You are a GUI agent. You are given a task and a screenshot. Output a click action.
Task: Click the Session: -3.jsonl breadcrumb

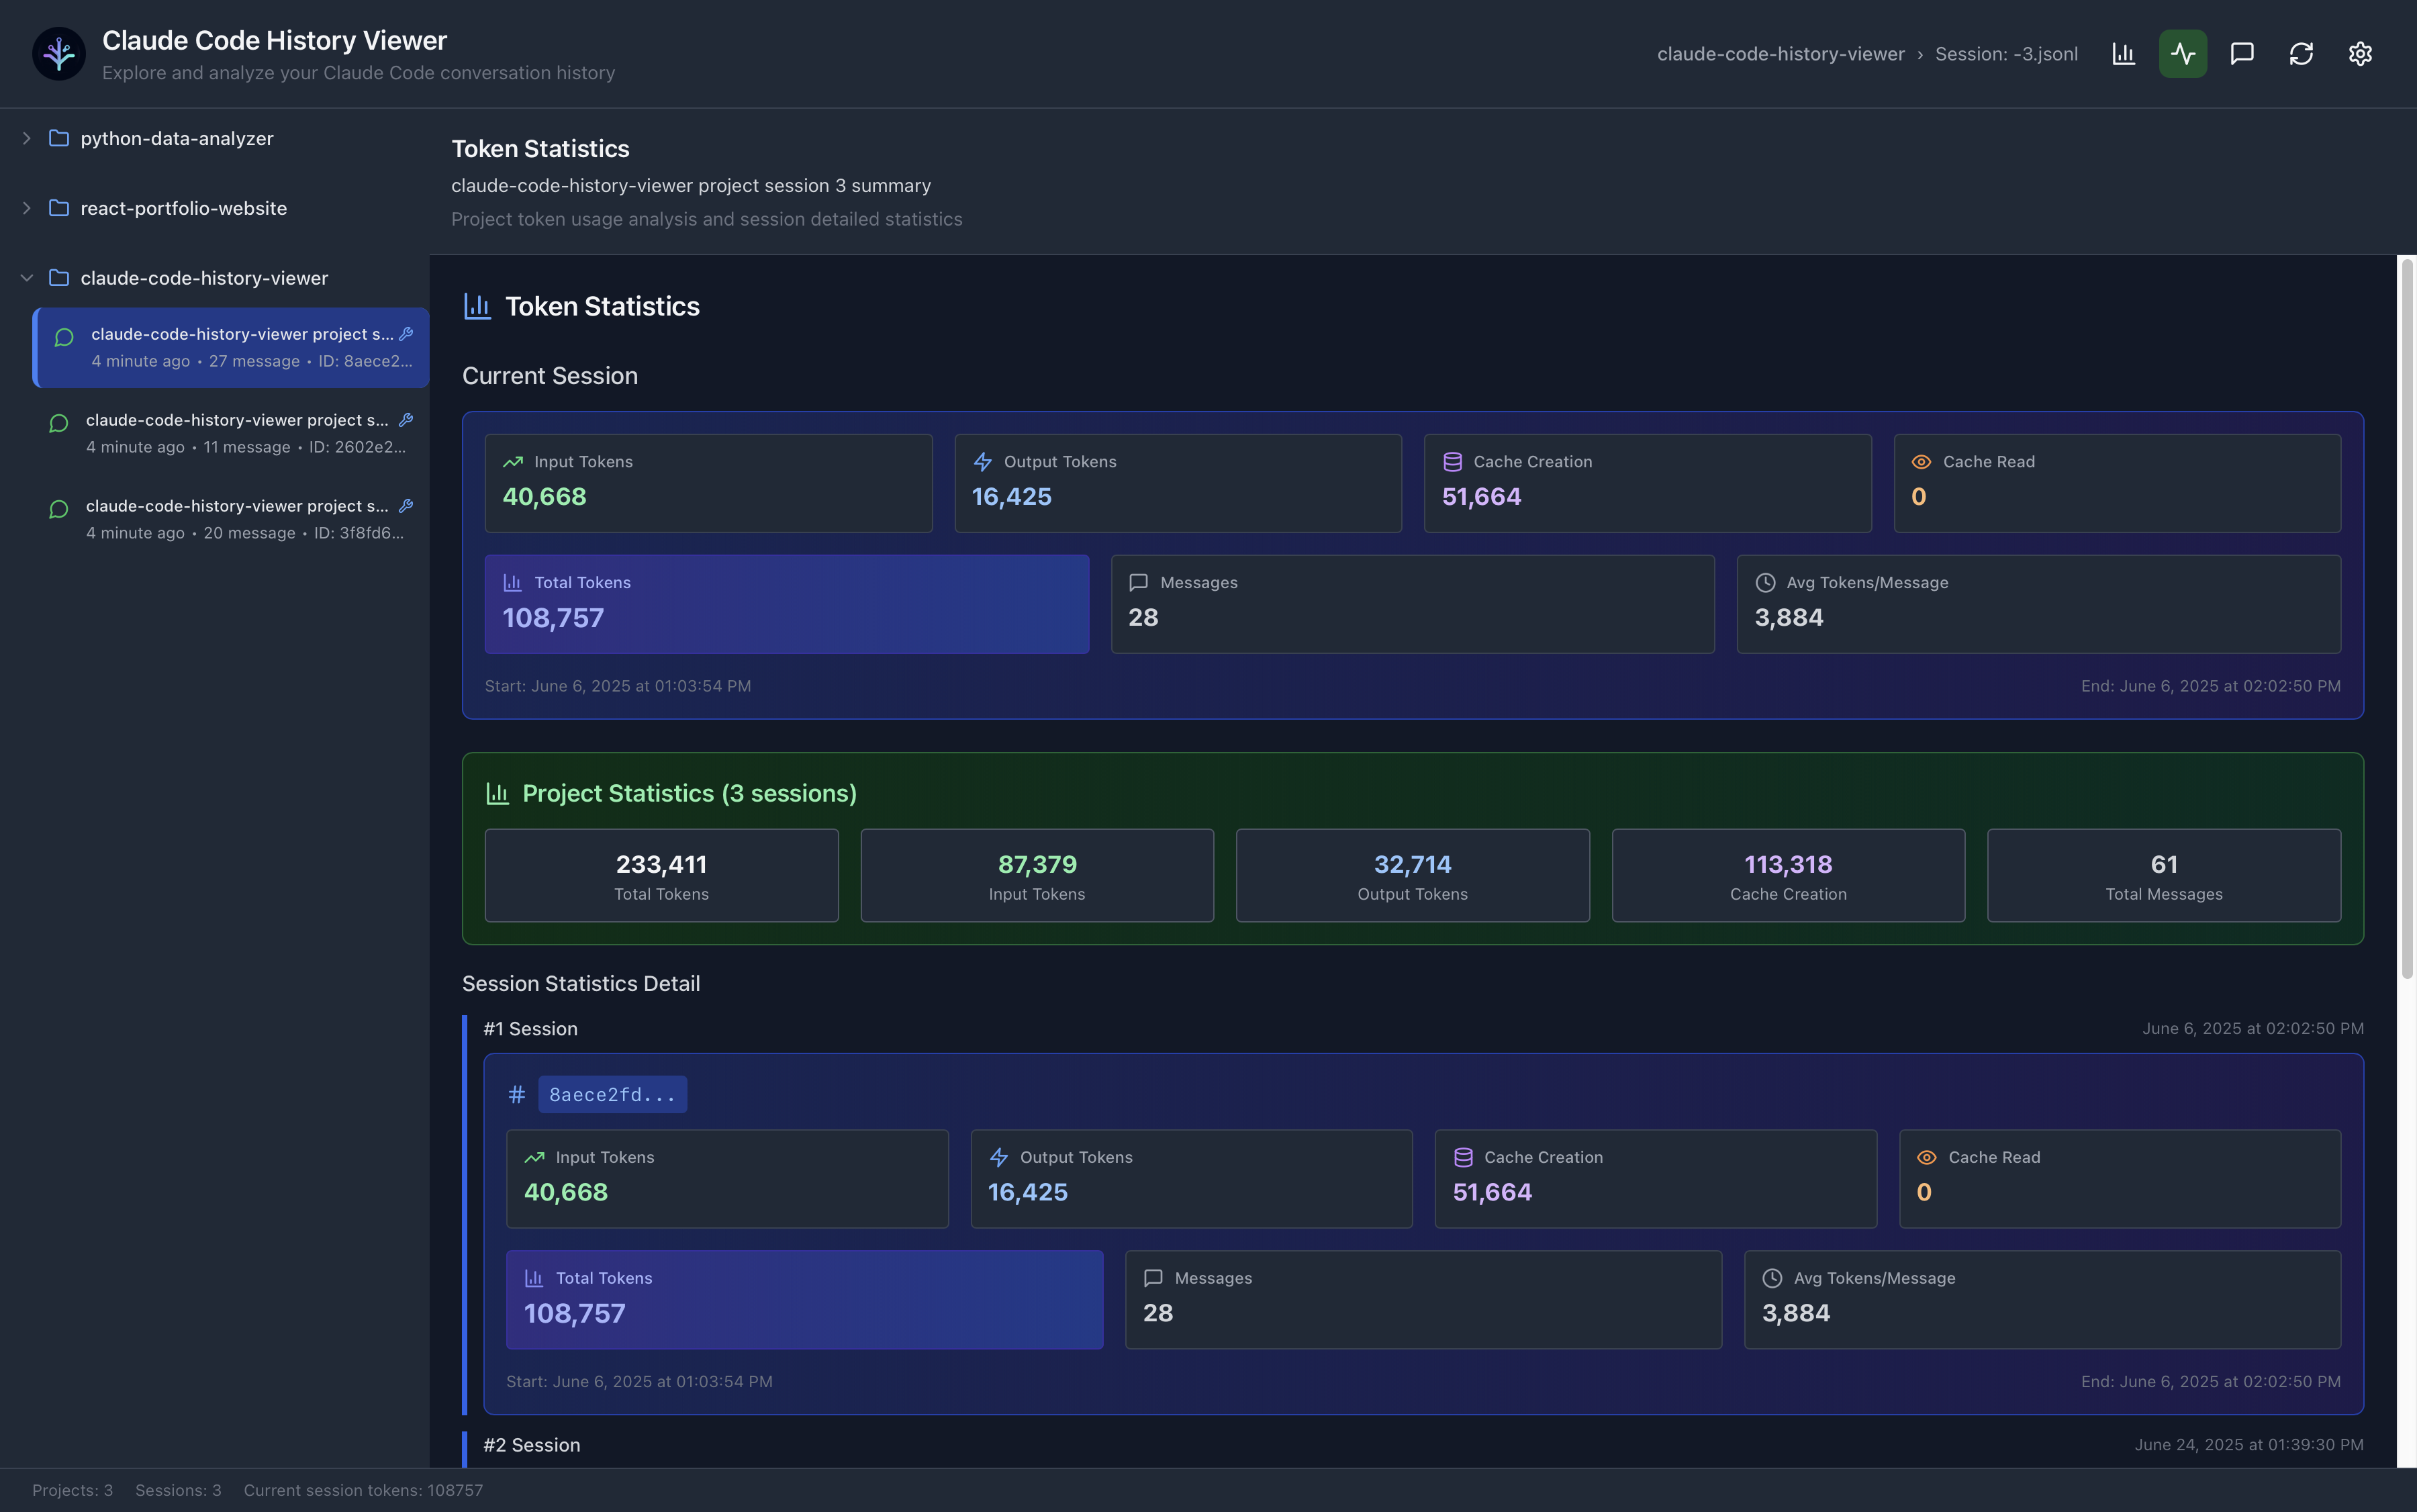[x=2006, y=54]
